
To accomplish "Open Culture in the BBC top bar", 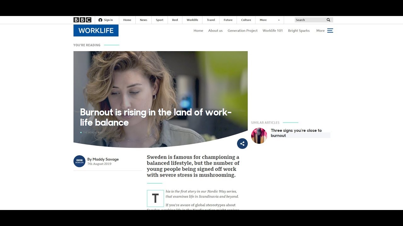I will tap(246, 20).
